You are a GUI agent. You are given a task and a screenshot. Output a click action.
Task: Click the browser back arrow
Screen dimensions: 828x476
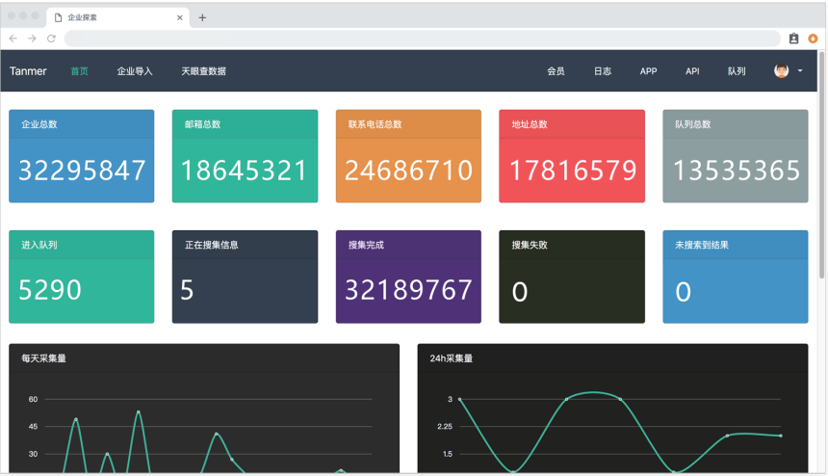point(13,39)
